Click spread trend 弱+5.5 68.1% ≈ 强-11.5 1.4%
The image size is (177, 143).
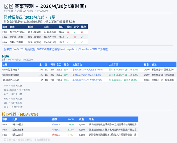[x=123, y=75]
